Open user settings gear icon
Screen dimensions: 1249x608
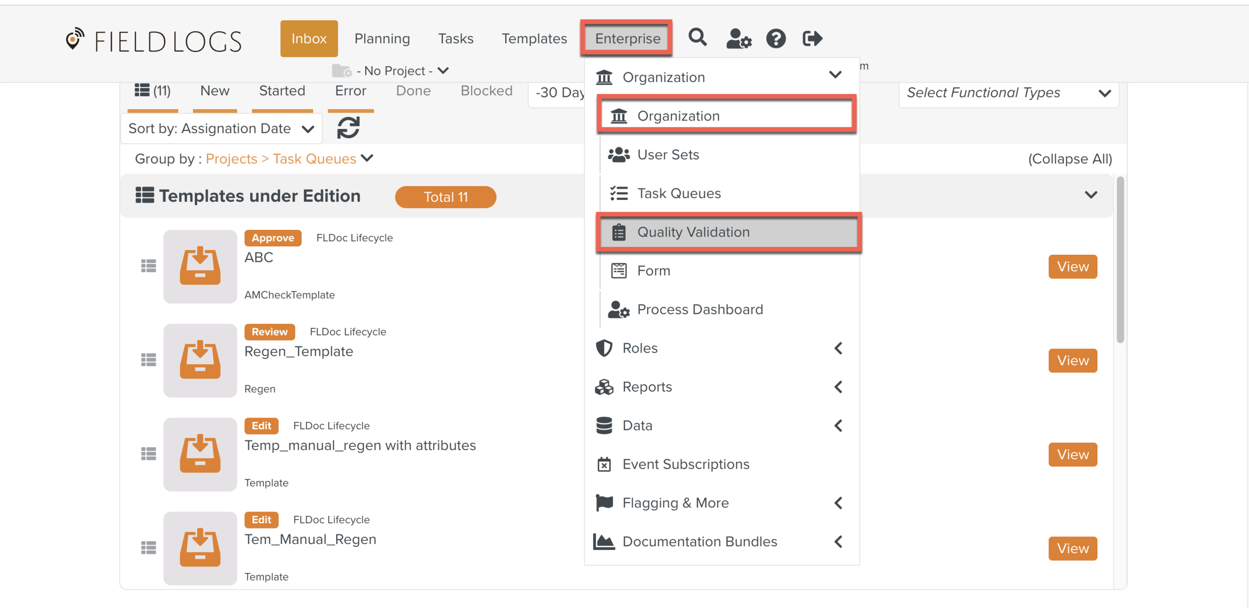(738, 38)
